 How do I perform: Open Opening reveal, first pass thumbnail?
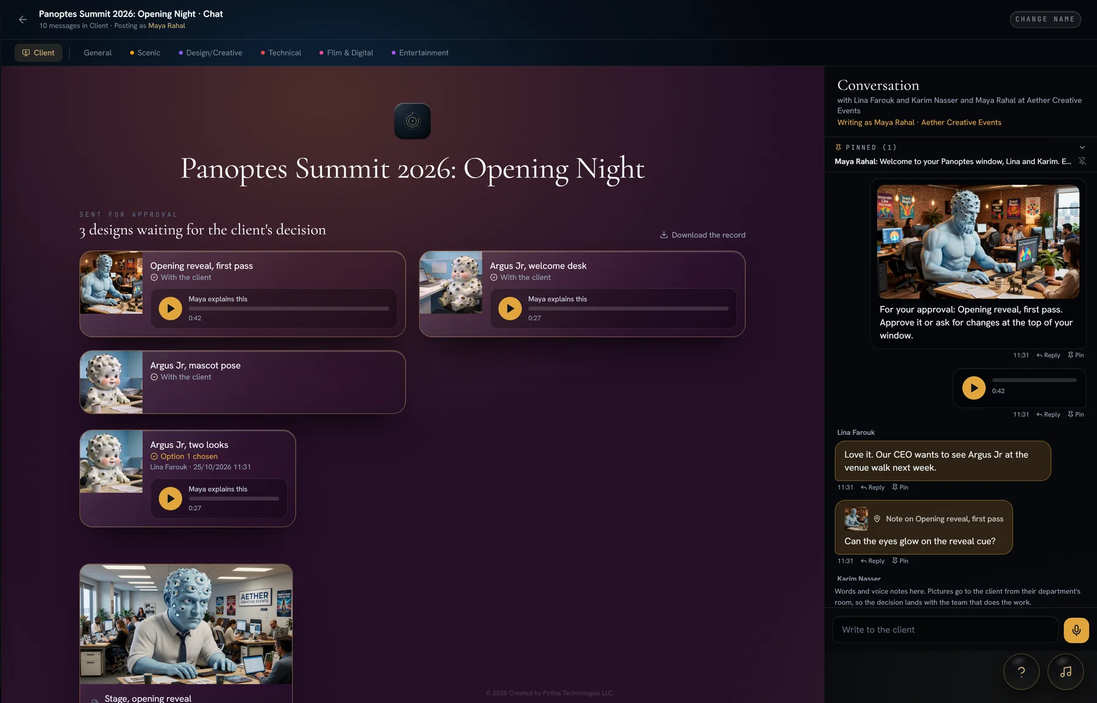pyautogui.click(x=112, y=283)
